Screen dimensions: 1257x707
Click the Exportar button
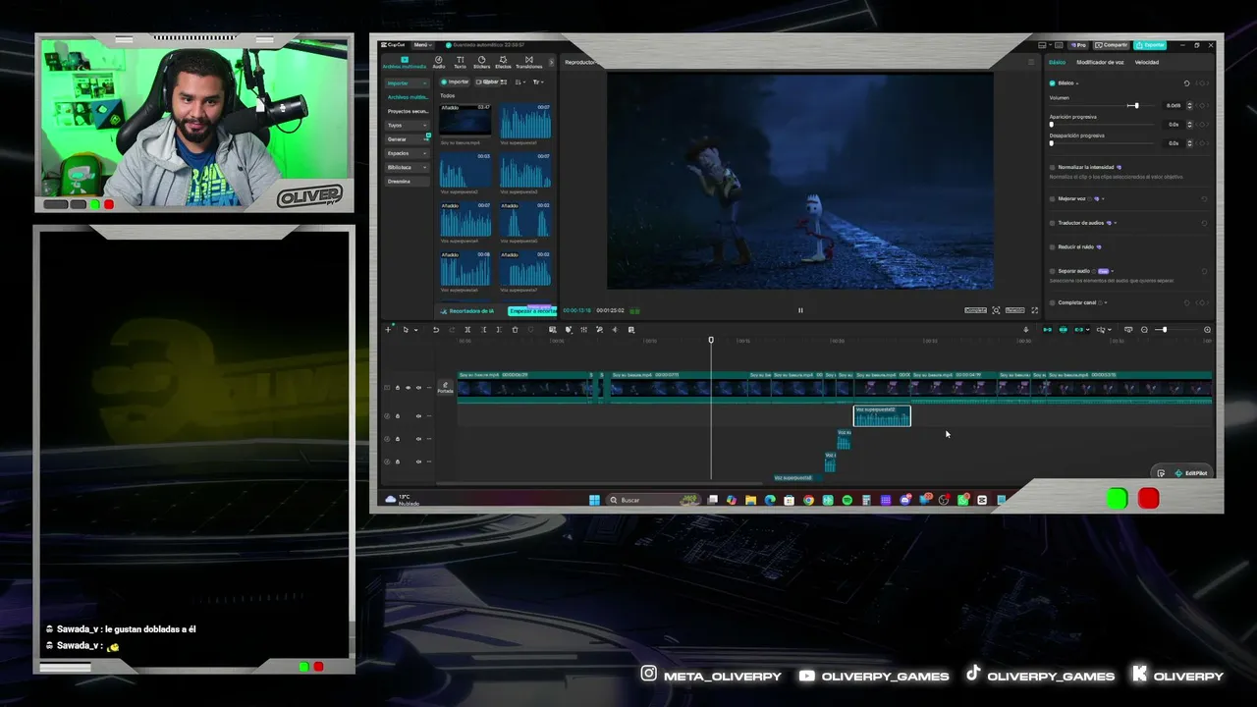pyautogui.click(x=1150, y=45)
